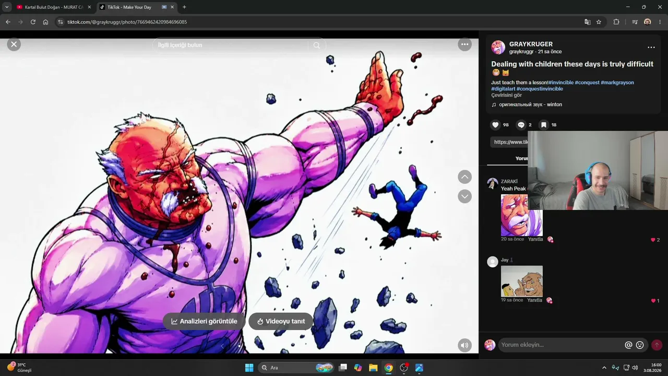
Task: Open the emoji picker in comment box
Action: (640, 345)
